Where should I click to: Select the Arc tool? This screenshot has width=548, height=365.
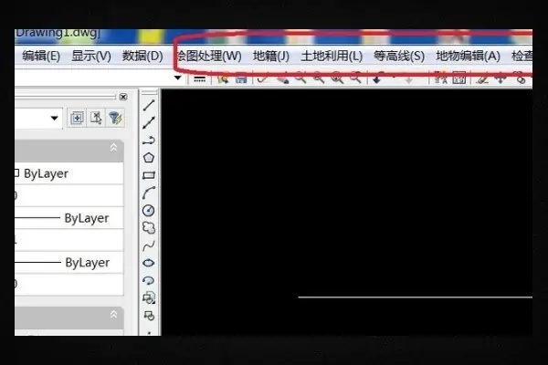[149, 193]
